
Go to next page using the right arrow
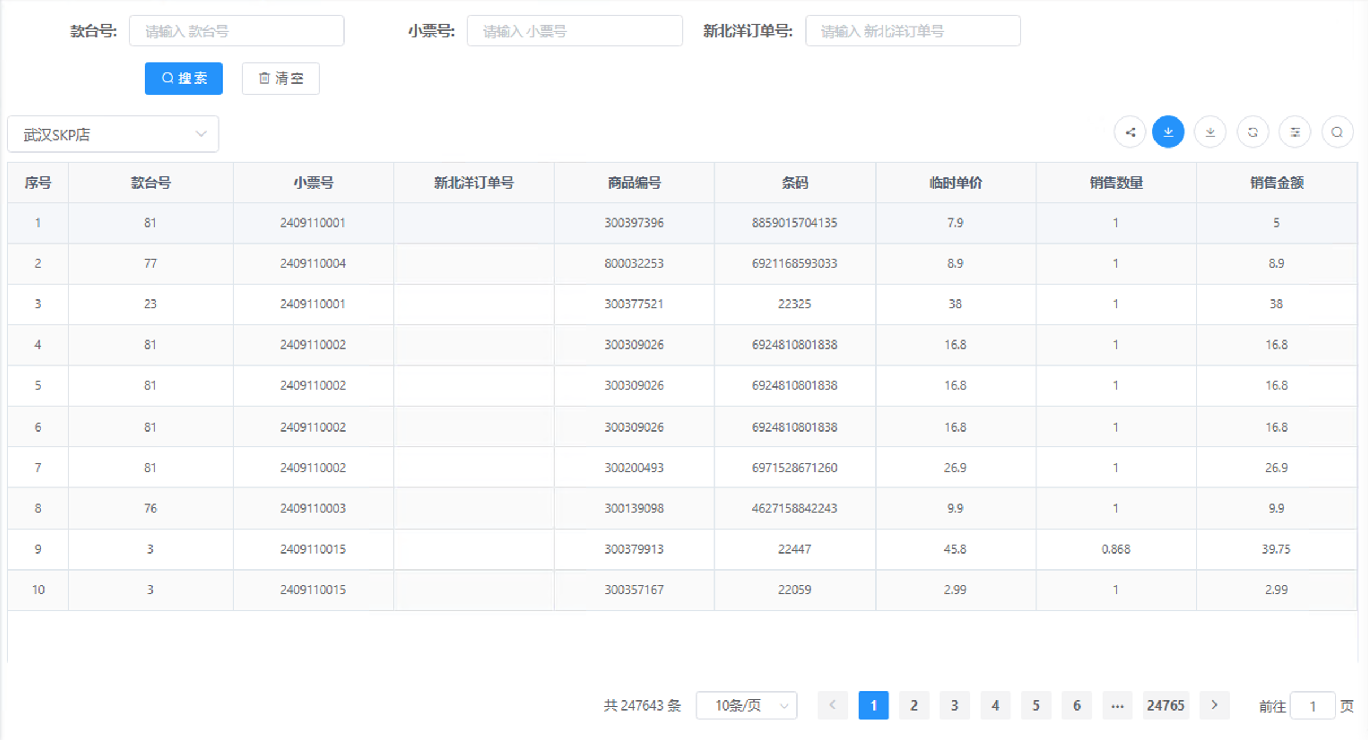pyautogui.click(x=1215, y=705)
